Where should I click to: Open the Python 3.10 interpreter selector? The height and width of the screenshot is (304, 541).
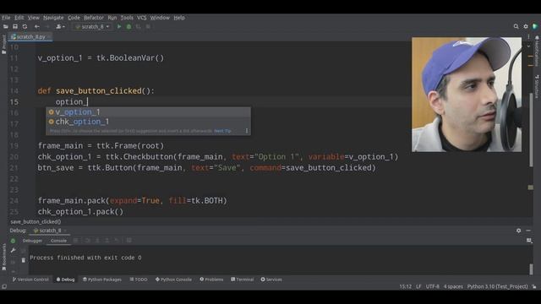(x=497, y=287)
